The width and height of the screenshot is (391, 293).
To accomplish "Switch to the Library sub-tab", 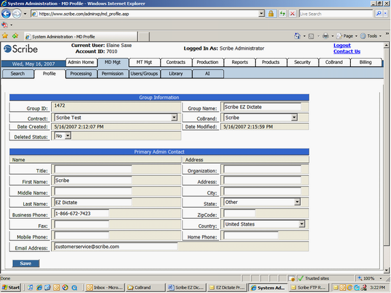I will [x=176, y=74].
